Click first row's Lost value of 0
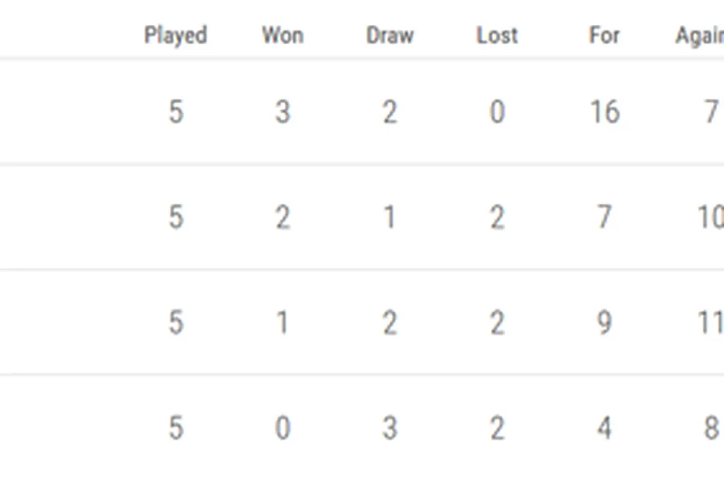The width and height of the screenshot is (724, 483). (496, 112)
